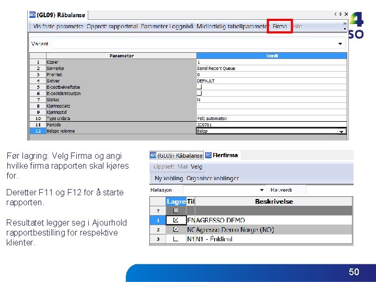Screen dimensions: 376x282
Task: Open the Variant dropdown
Action: click(x=340, y=44)
